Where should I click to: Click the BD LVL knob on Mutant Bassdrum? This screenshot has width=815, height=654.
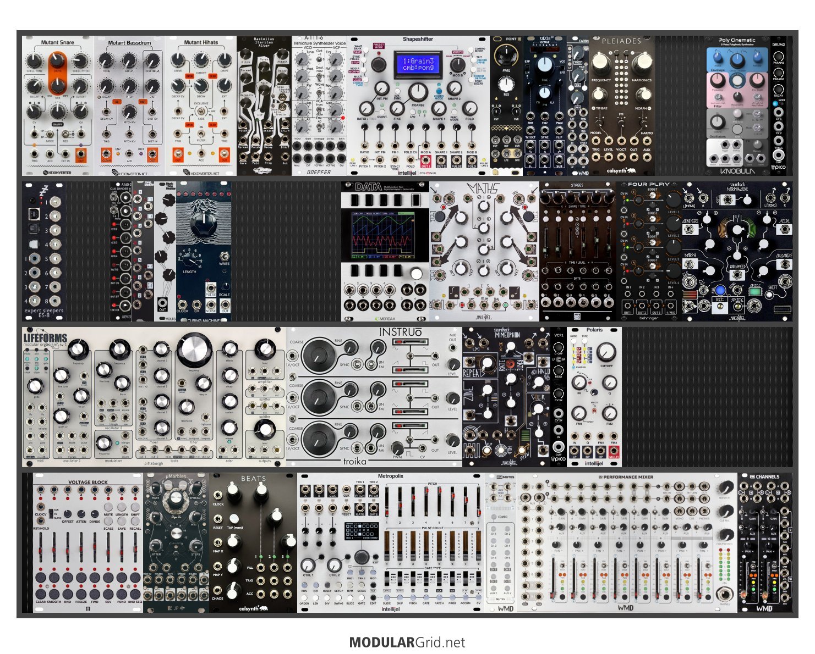coord(129,61)
